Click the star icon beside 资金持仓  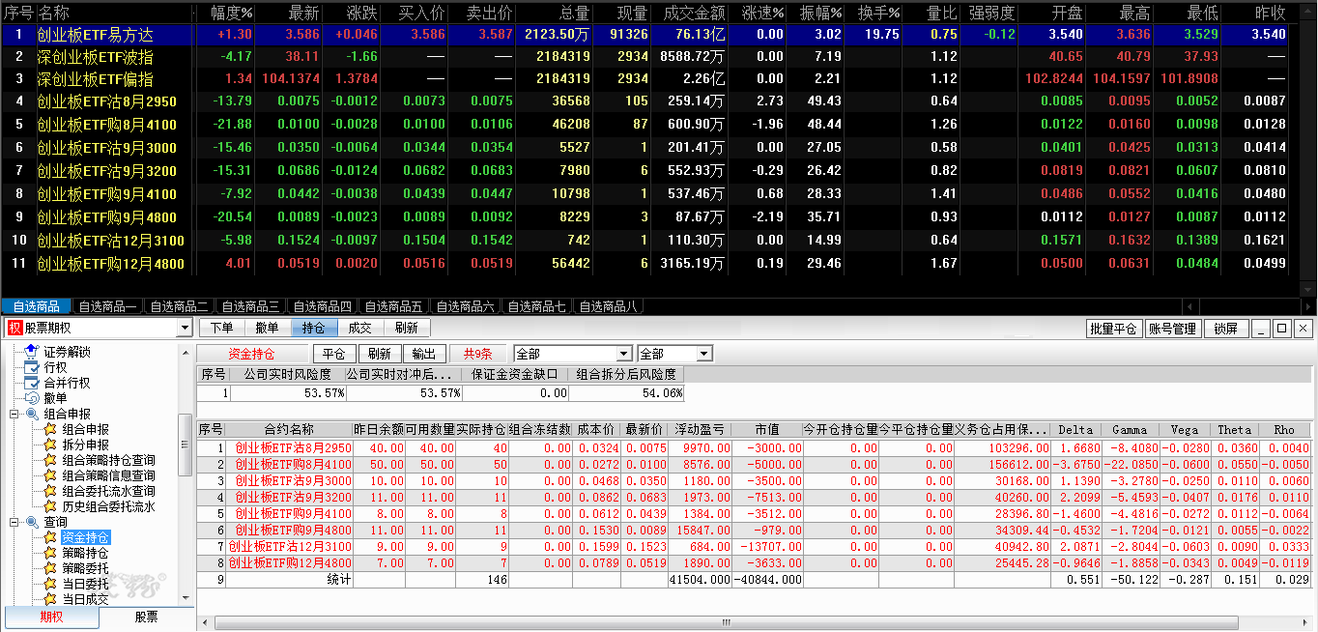coord(50,537)
